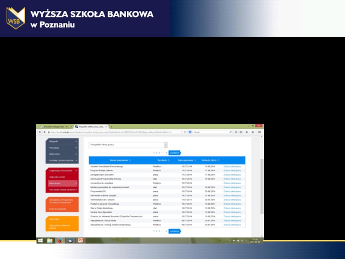
Task: Open the Windows Start button
Action: click(40, 240)
